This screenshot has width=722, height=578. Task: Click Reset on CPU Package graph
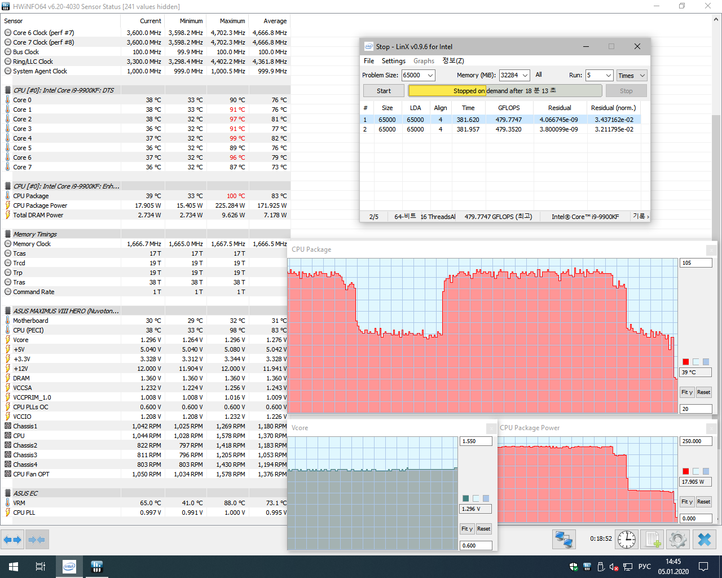click(703, 392)
